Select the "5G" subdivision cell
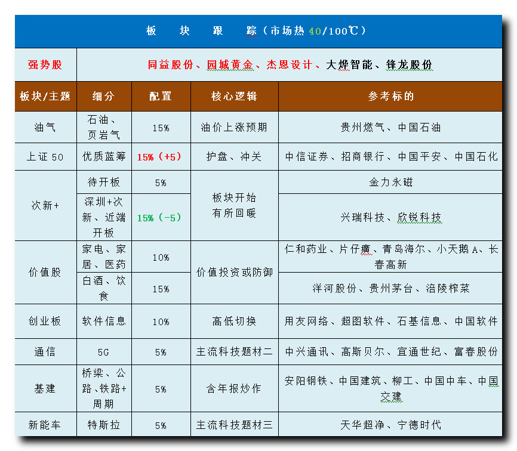The image size is (517, 451). point(104,352)
